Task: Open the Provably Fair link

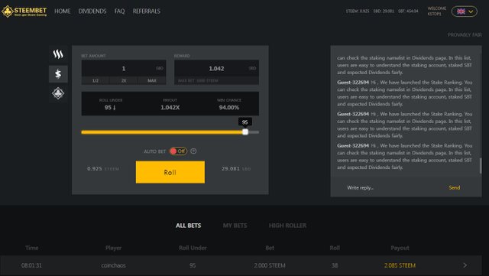Action: (x=465, y=35)
